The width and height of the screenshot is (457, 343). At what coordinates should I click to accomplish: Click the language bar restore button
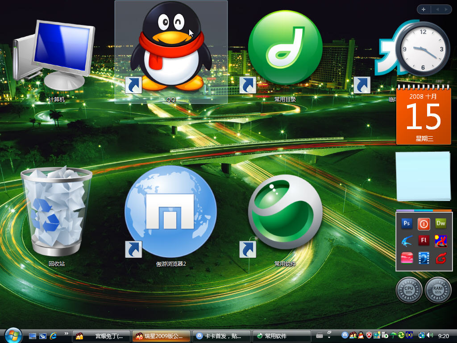pyautogui.click(x=329, y=332)
